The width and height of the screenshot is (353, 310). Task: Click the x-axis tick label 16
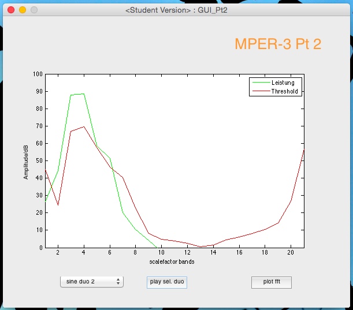pos(239,252)
